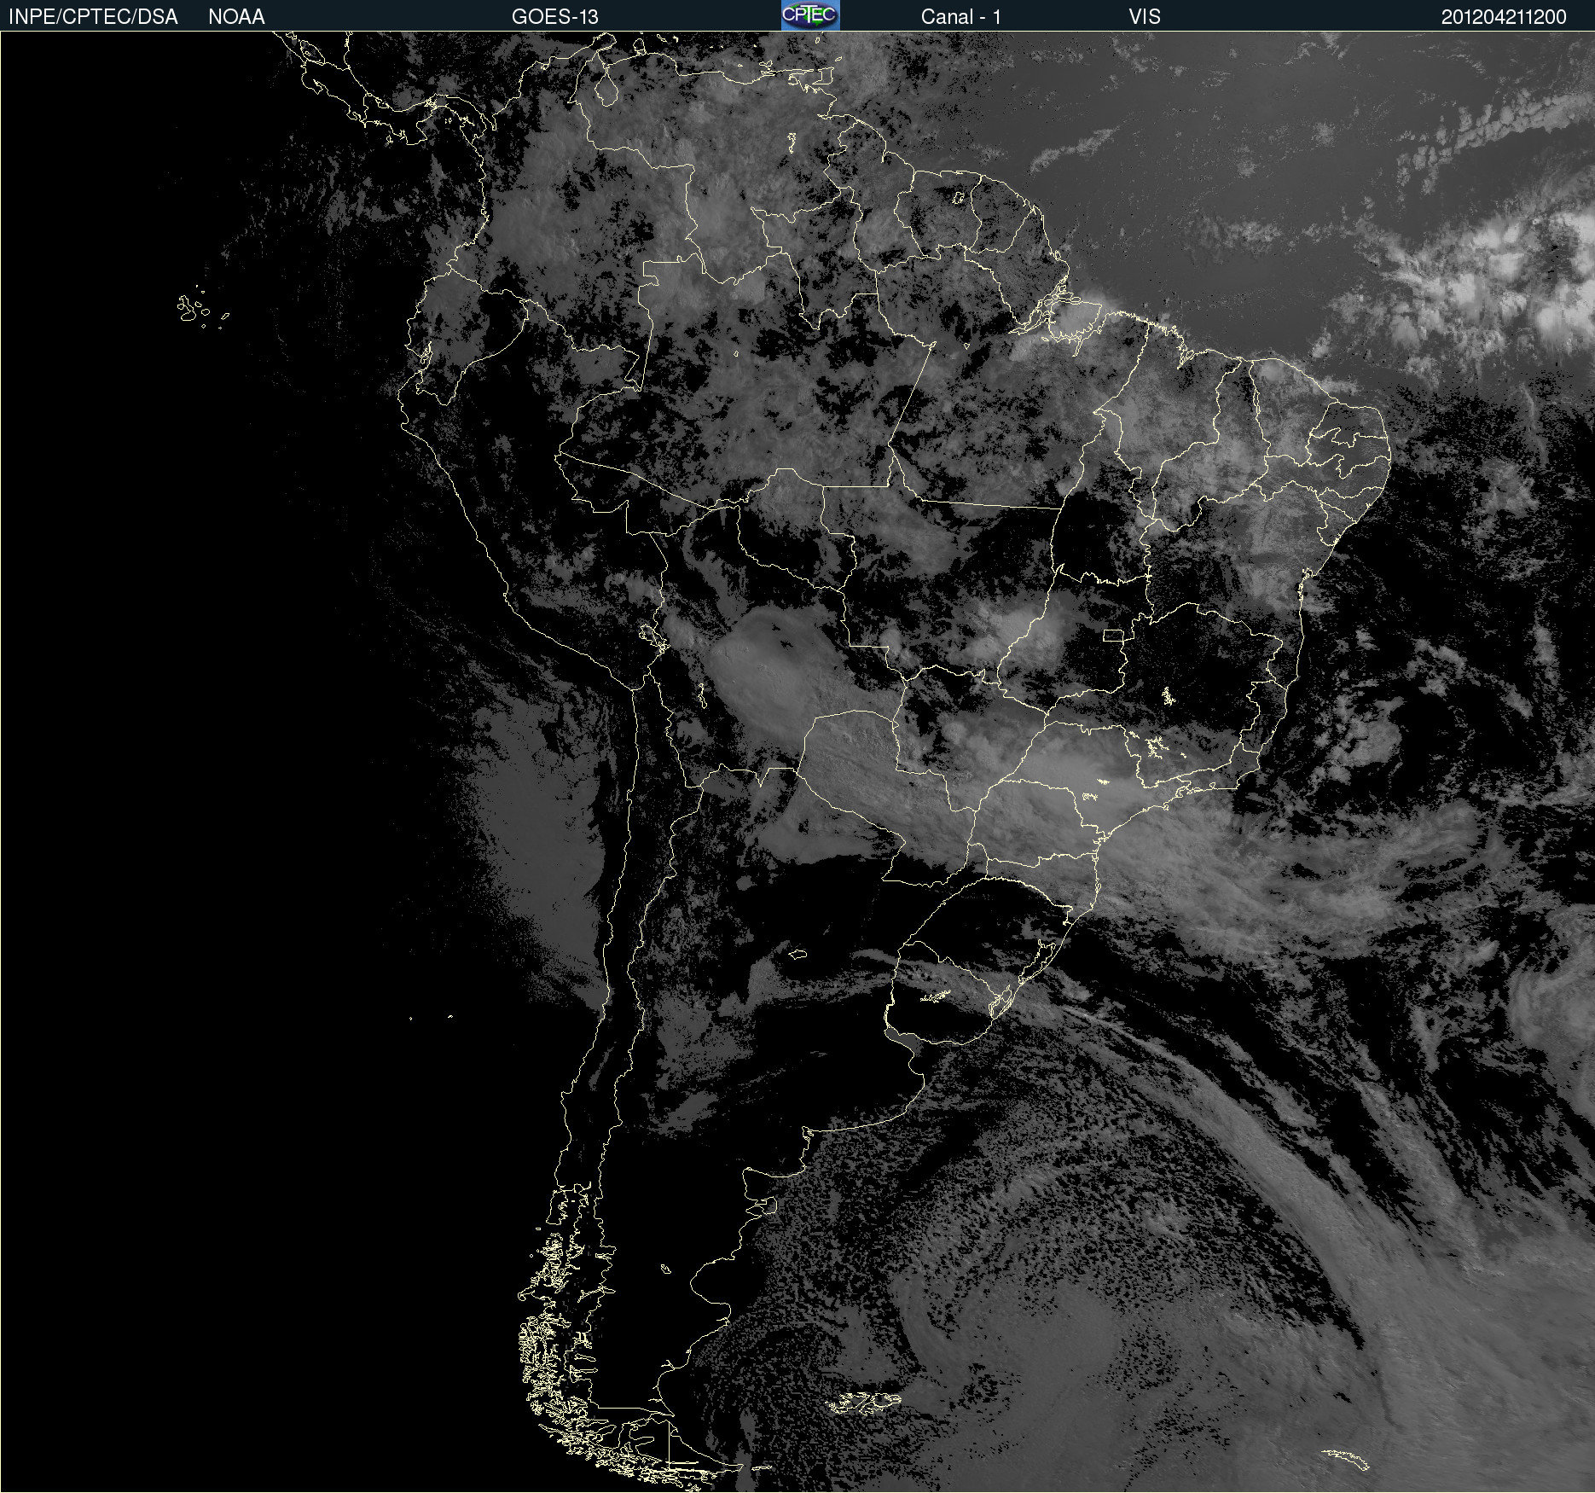1595x1493 pixels.
Task: Click the satellite image of South America
Action: click(797, 762)
